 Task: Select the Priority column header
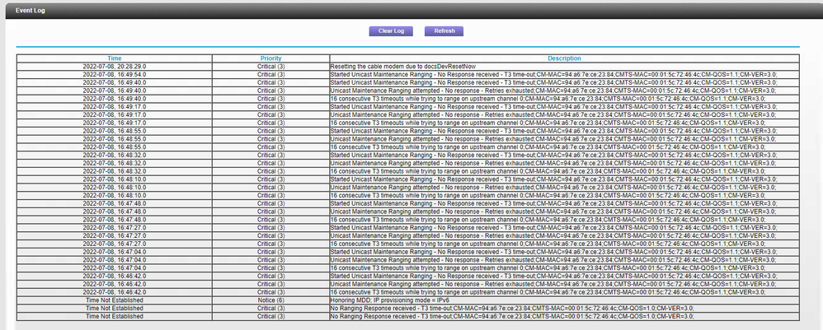point(270,58)
